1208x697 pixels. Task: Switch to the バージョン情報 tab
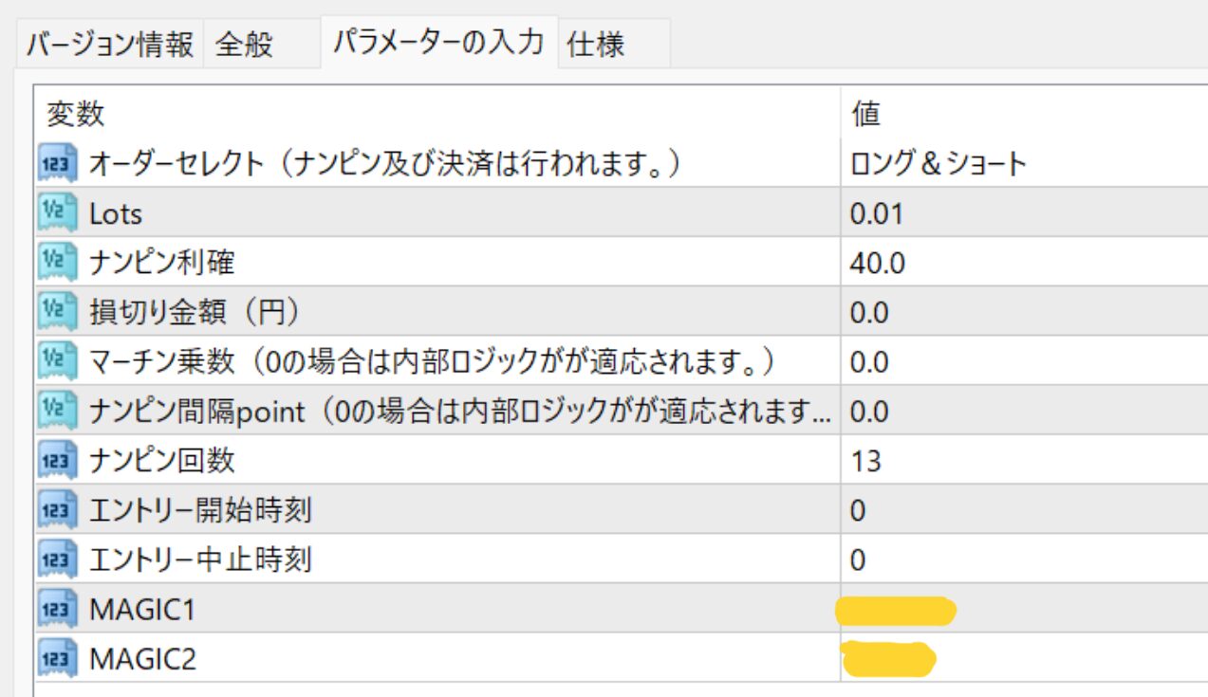point(109,45)
